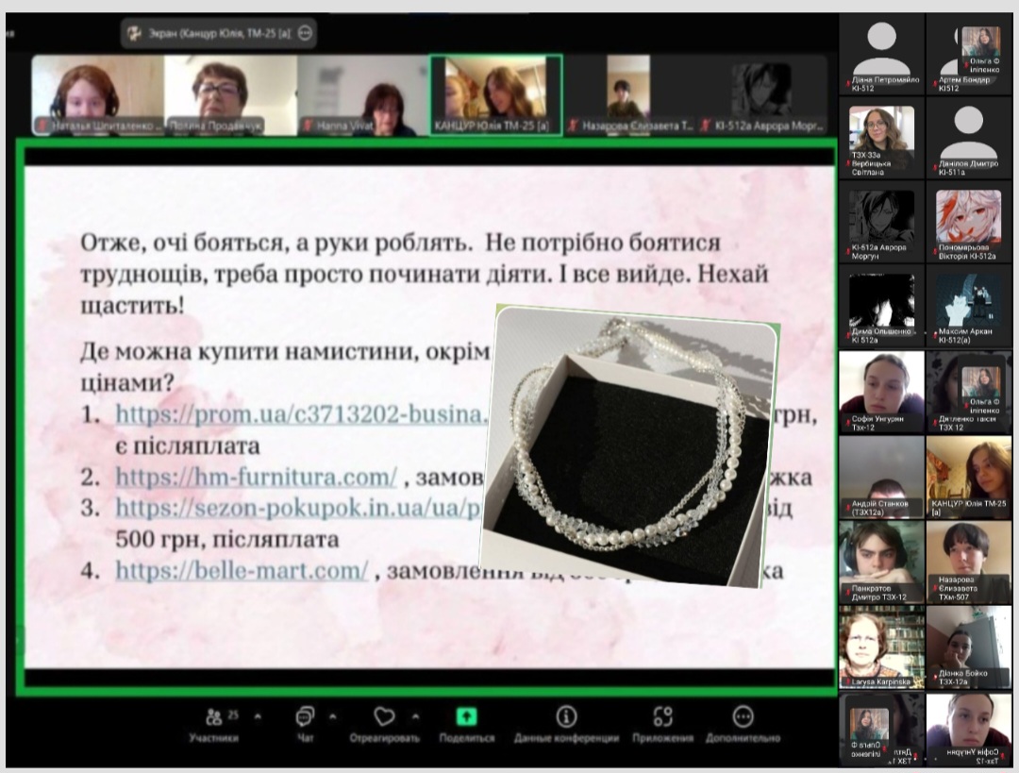The height and width of the screenshot is (773, 1019).
Task: Select Наталья Шпиталенко video in top strip
Action: click(x=98, y=95)
